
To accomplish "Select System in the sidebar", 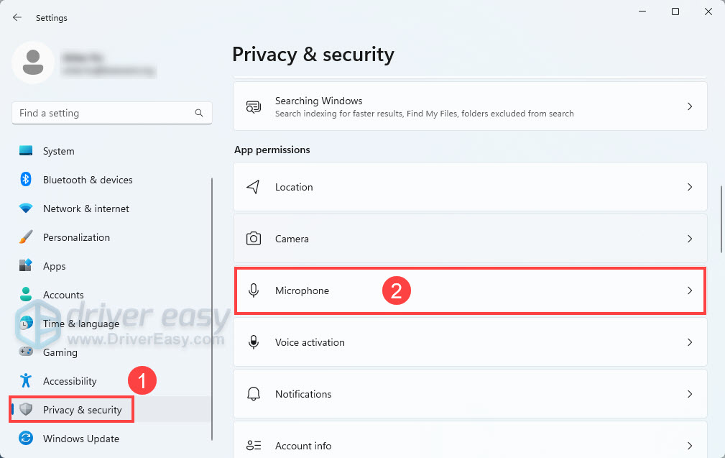I will pos(58,151).
